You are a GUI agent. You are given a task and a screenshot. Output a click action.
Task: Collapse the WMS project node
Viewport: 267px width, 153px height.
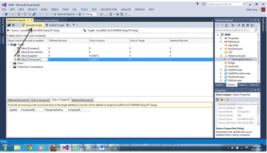[218, 35]
